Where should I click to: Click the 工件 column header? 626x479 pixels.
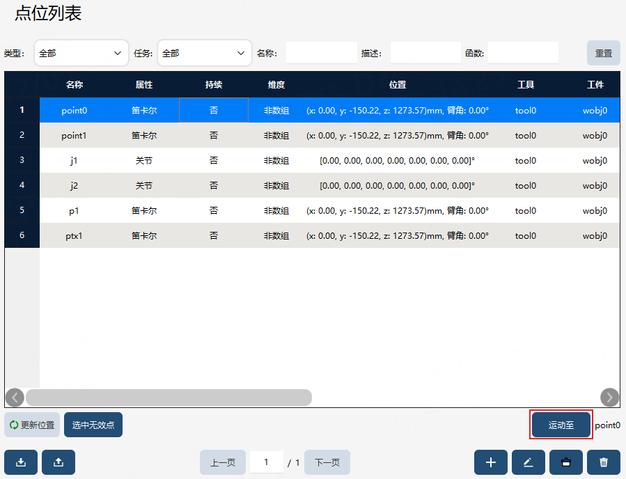(x=595, y=85)
